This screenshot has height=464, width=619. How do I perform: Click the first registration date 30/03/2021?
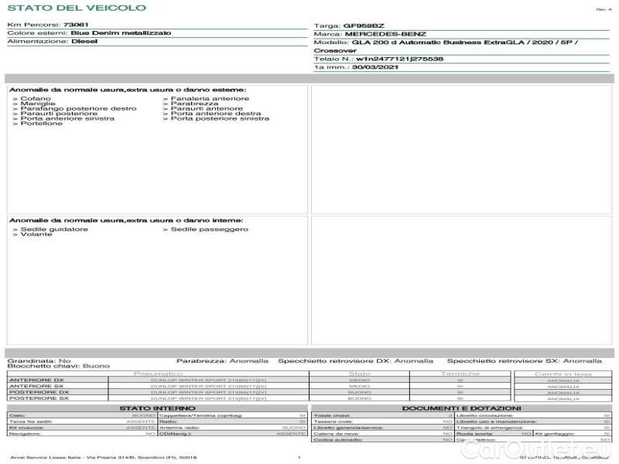[x=375, y=67]
